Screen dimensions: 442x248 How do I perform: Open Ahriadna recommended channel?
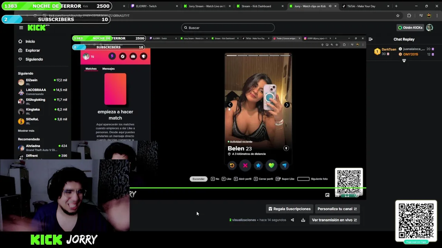[42, 148]
